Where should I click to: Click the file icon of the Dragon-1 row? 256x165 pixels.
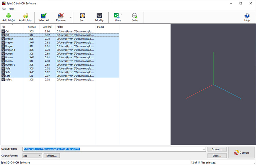coord(3,50)
